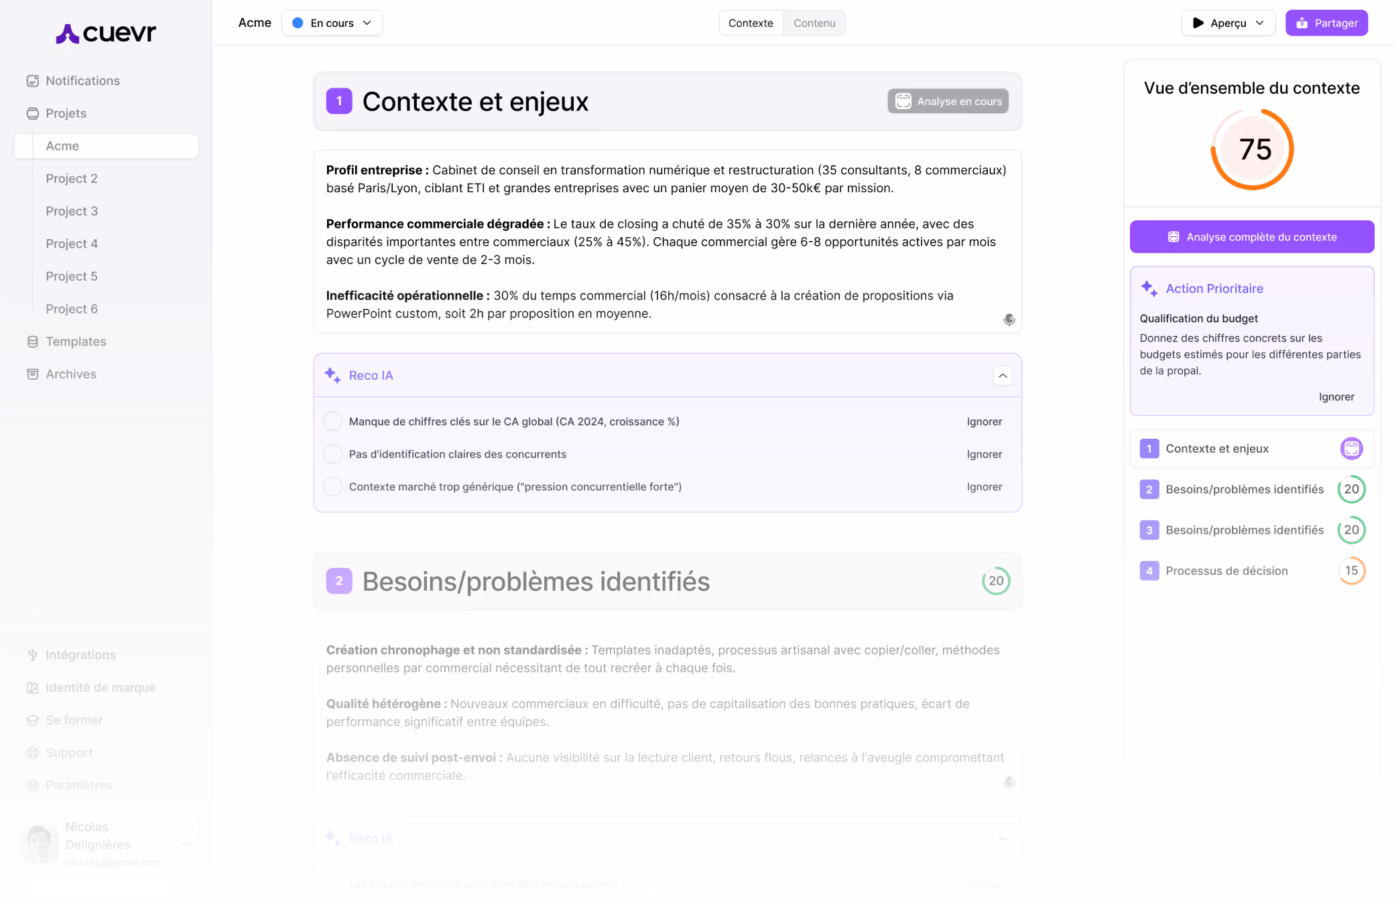Open Archives via its box icon
The width and height of the screenshot is (1394, 913).
[32, 374]
